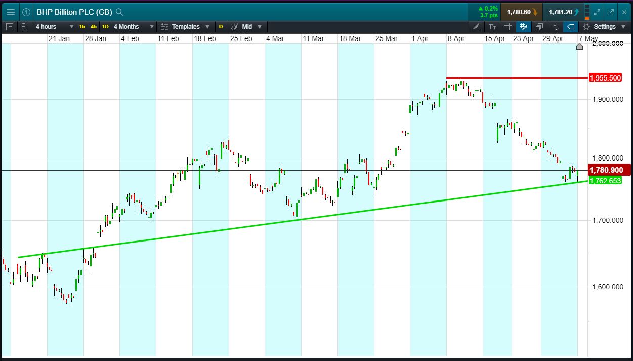Image resolution: width=633 pixels, height=361 pixels.
Task: Click the current price label 1,780.900
Action: (608, 170)
